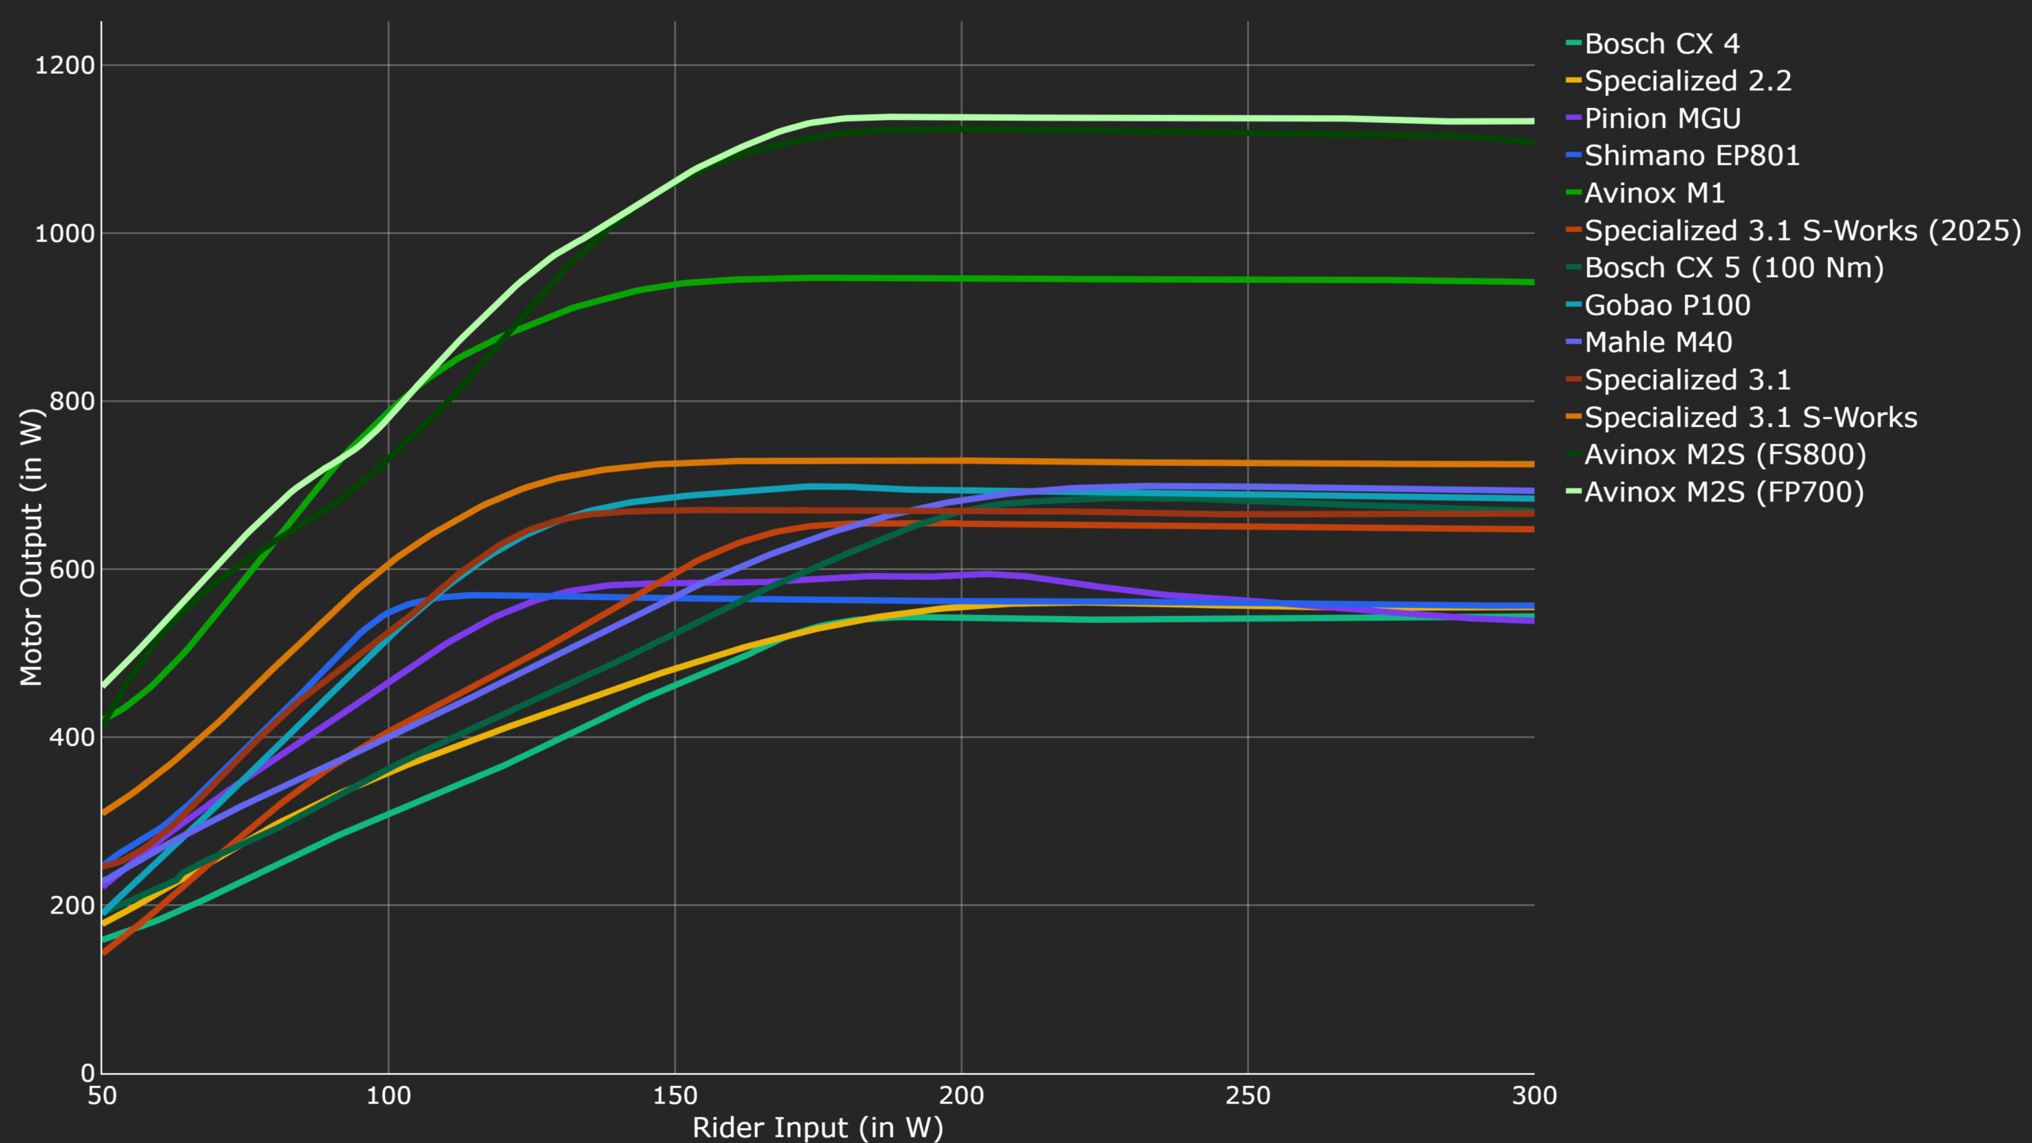Click the Bosch CX 5 (100 Nm) legend item
2032x1143 pixels.
(1734, 267)
